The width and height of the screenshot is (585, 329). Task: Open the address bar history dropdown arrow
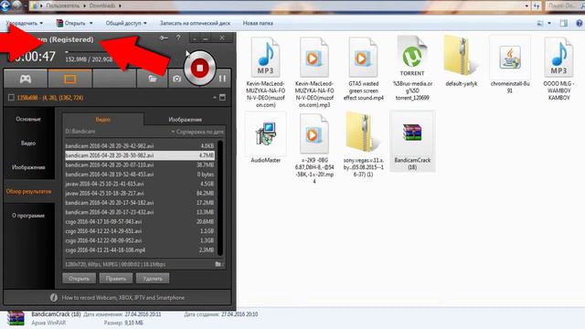pyautogui.click(x=526, y=6)
